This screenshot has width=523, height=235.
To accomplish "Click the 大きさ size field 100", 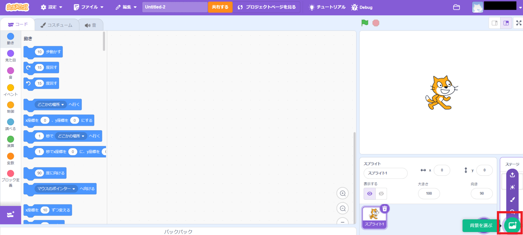I will coord(429,194).
